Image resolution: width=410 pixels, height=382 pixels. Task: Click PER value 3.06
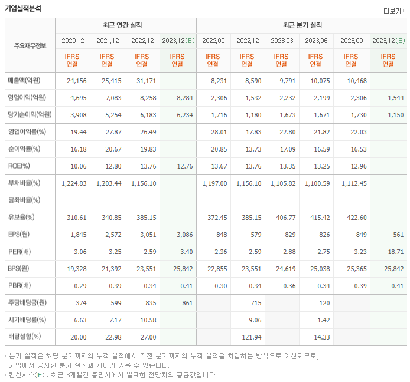tap(80, 252)
